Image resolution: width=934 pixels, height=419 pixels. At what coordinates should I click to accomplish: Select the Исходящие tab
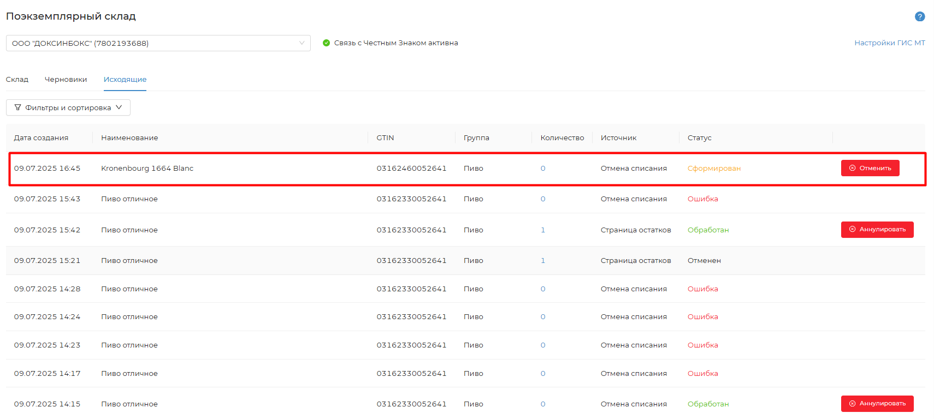pyautogui.click(x=125, y=80)
